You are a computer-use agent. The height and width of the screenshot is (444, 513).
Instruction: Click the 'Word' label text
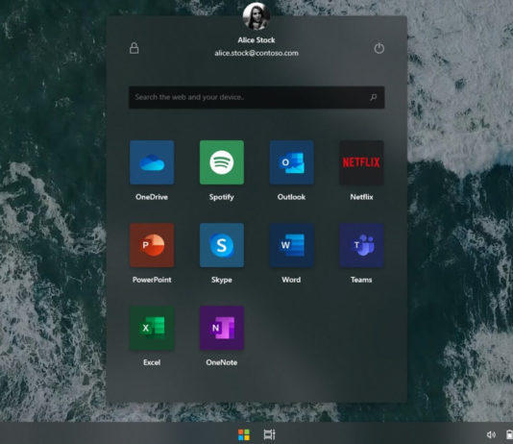click(291, 280)
